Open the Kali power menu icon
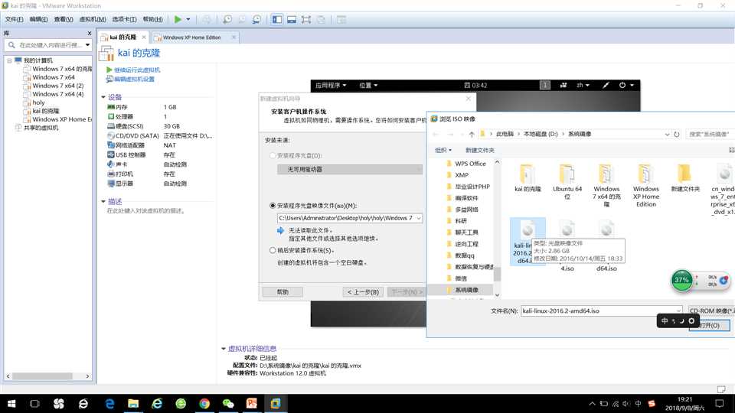The image size is (735, 413). click(626, 85)
